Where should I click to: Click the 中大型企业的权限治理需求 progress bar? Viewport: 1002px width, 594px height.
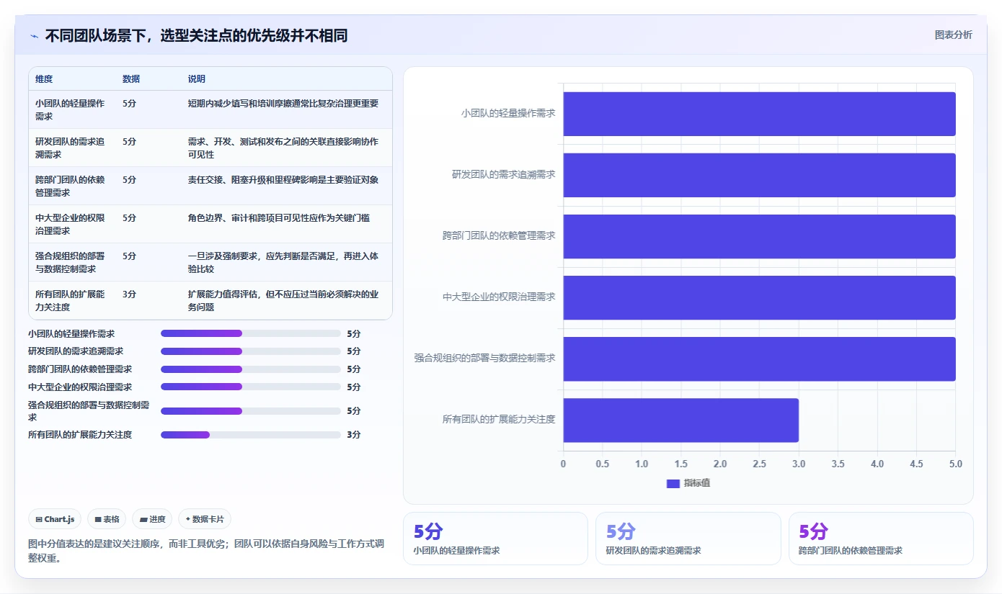tap(251, 387)
